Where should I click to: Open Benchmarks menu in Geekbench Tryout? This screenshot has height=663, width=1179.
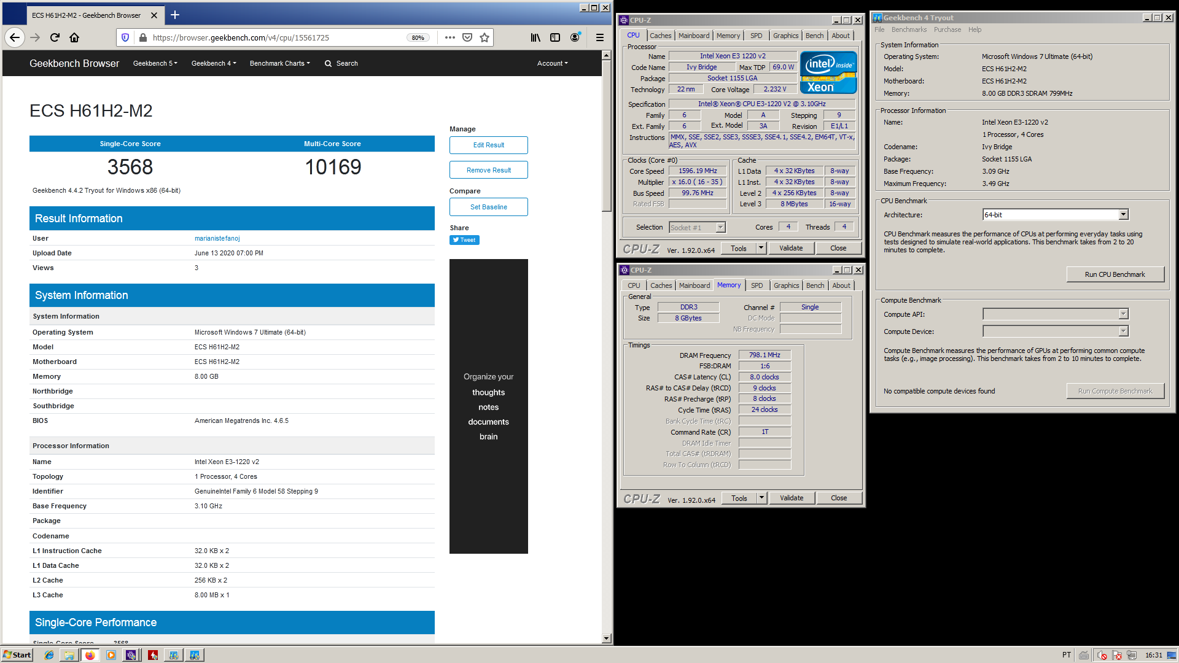pos(909,29)
